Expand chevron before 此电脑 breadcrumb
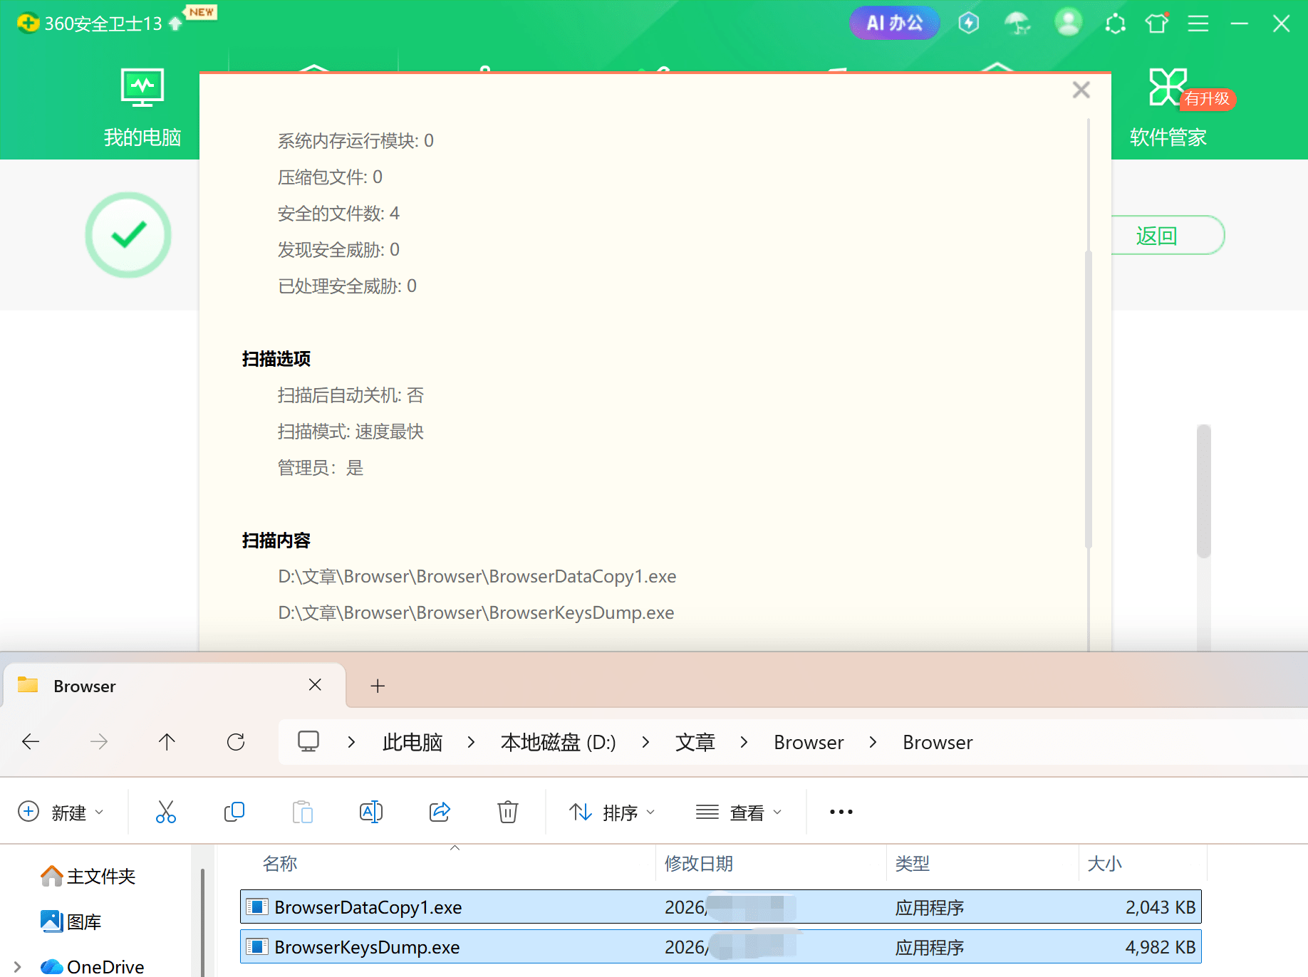The width and height of the screenshot is (1308, 977). 351,742
